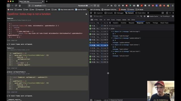Open the Stay Home order ATX bookmark
Viewport: 181px width, 101px height.
(66, 10)
